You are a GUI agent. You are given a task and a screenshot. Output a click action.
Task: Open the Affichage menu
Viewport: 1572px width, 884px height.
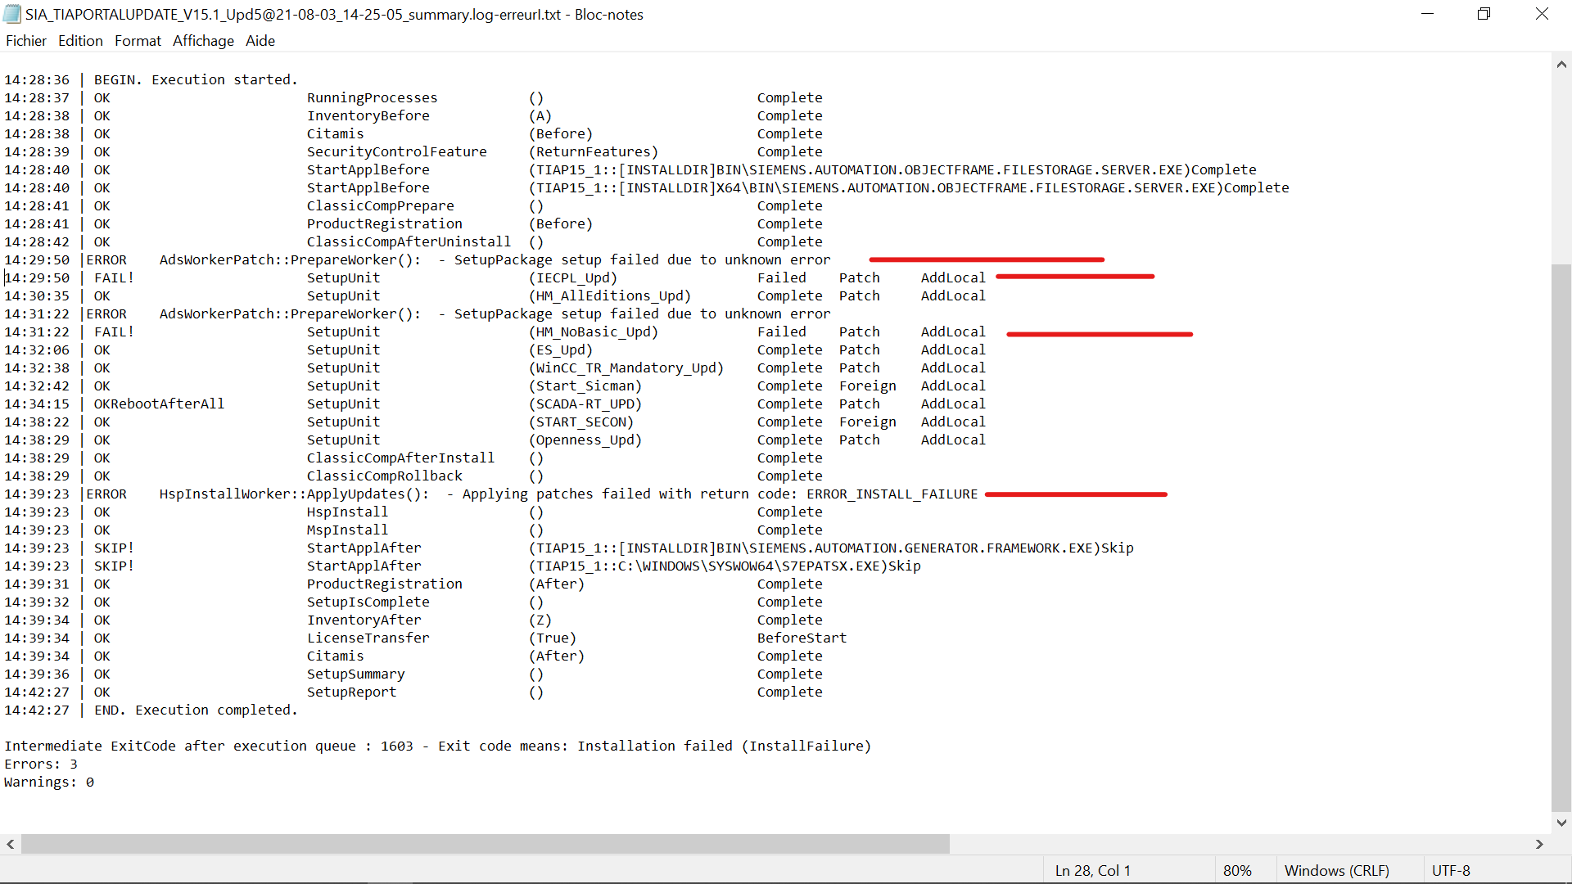(203, 41)
